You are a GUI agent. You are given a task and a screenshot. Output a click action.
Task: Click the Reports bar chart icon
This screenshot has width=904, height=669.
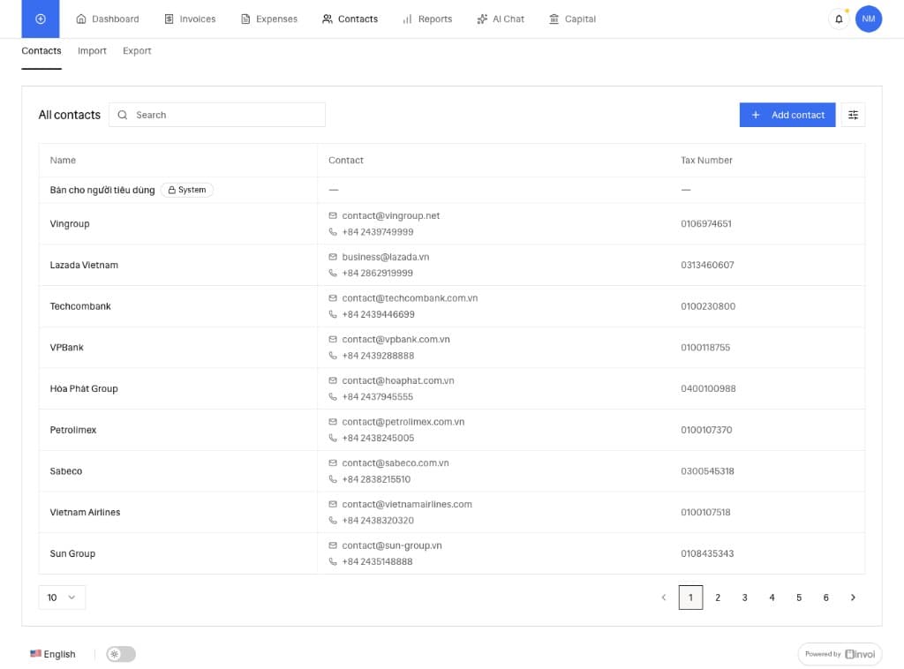click(x=407, y=19)
